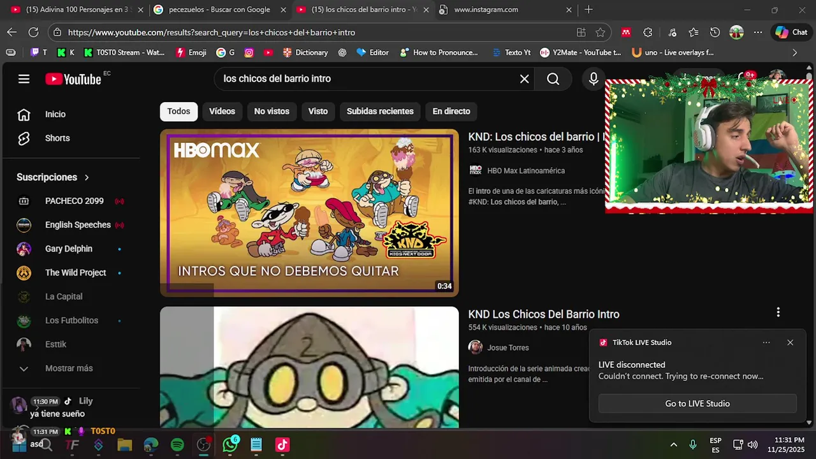Open options menu for KND Los Chicos Del Barrio Intro
816x459 pixels.
778,312
